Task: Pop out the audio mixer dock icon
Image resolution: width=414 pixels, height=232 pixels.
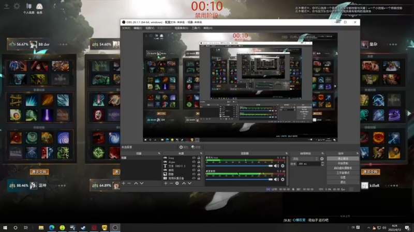Action: click(x=287, y=153)
